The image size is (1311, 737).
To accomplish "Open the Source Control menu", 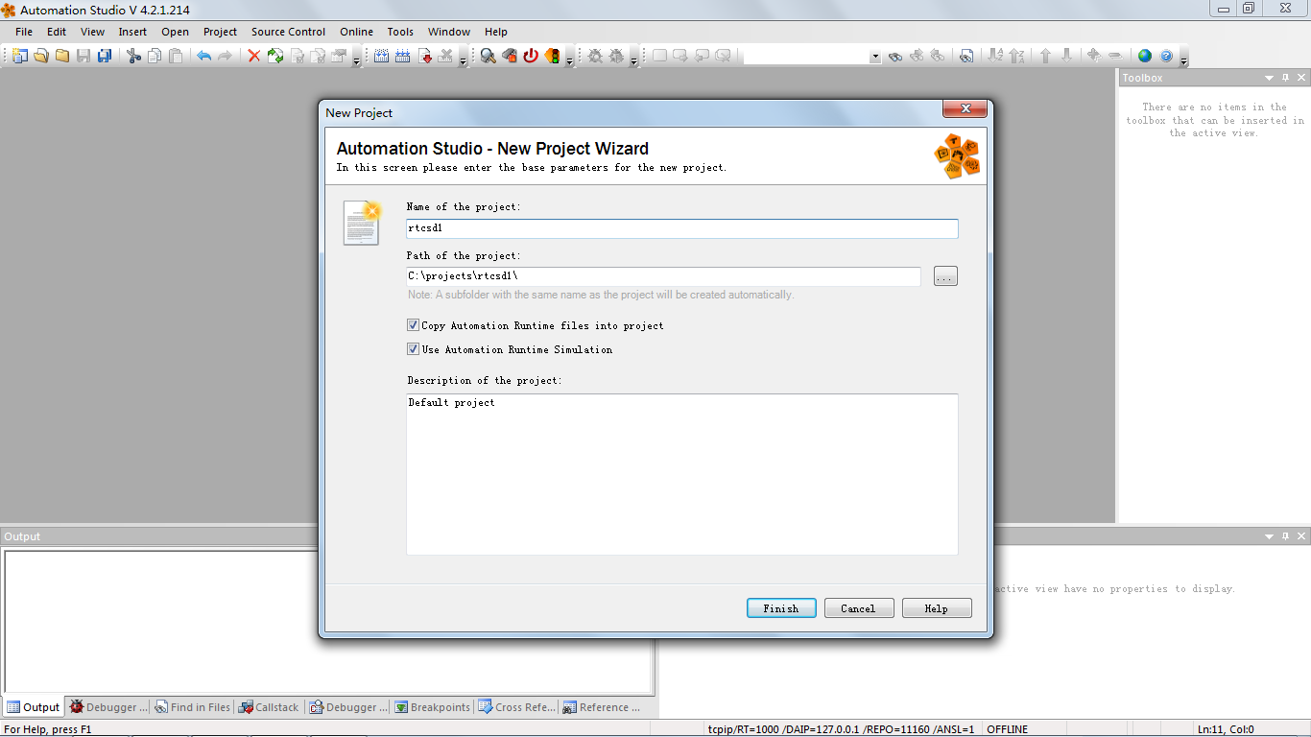I will (288, 32).
